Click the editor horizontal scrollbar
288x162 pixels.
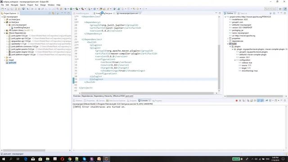pyautogui.click(x=148, y=93)
